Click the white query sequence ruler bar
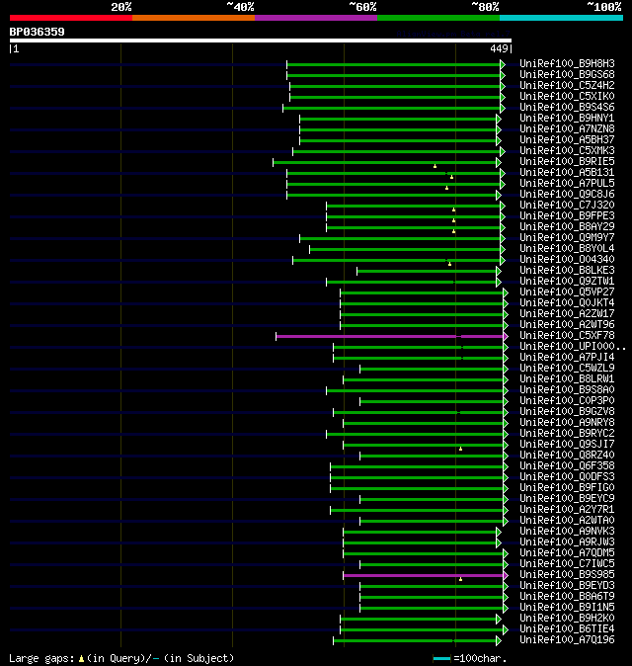Screen dimensions: 632x666 tap(261, 41)
